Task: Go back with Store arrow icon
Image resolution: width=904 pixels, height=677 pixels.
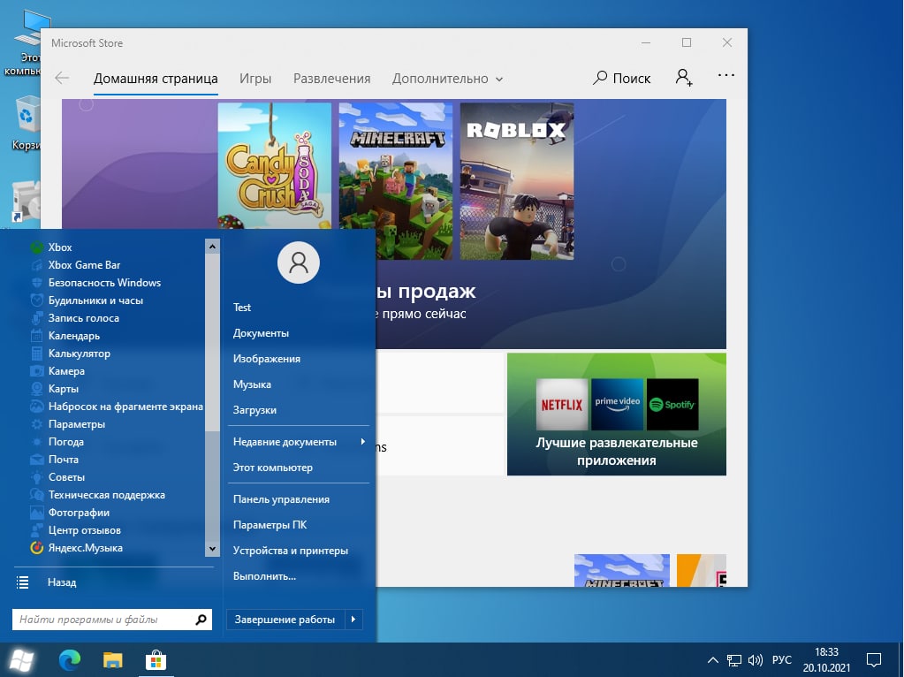Action: [62, 78]
